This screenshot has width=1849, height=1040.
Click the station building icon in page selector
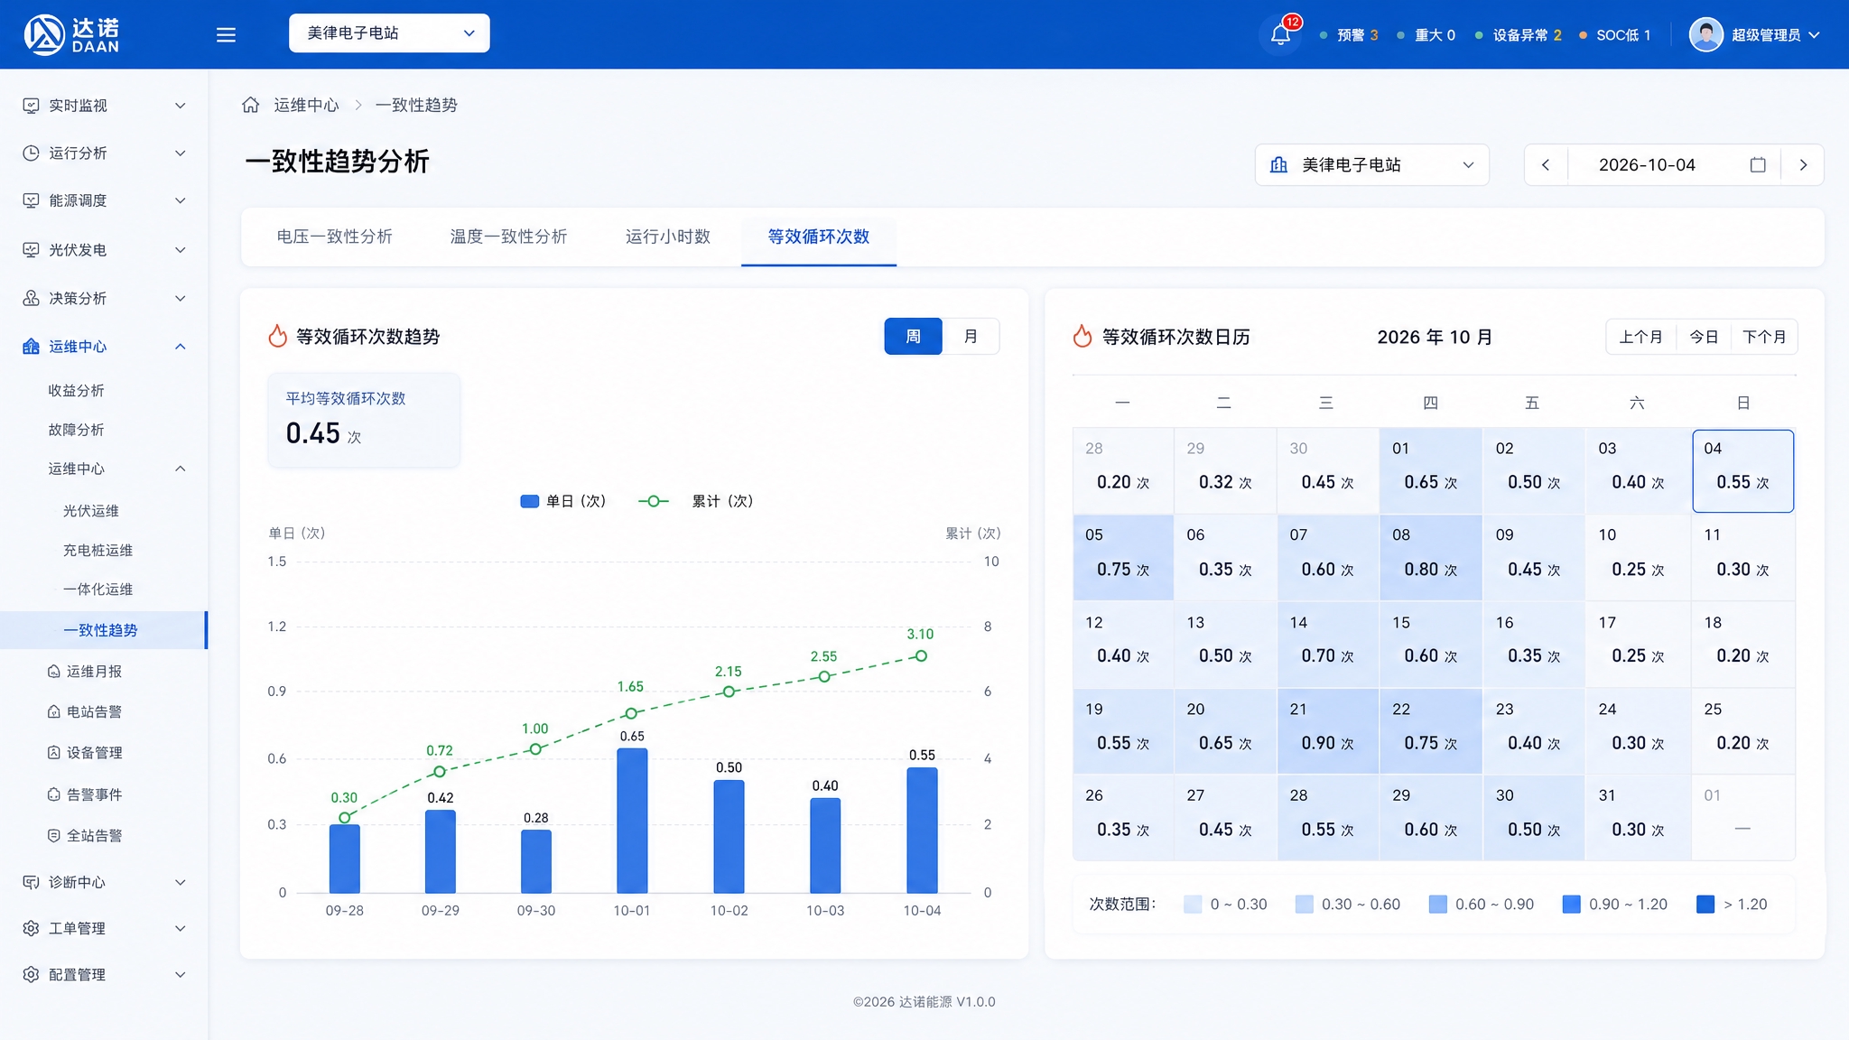pyautogui.click(x=1279, y=165)
